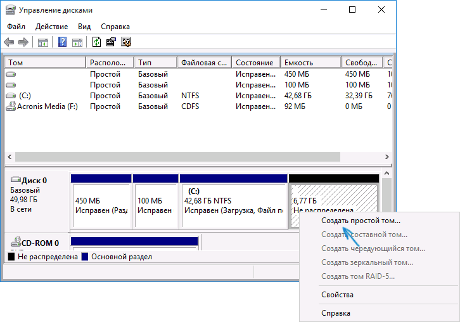
Task: Sort by the Том column header
Action: tap(45, 63)
